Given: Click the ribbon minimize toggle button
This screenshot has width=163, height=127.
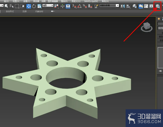Looking at the screenshot, I should 52,11.
